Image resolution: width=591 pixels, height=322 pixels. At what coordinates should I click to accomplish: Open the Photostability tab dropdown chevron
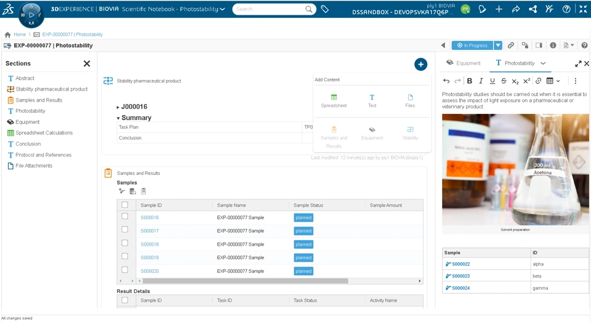(x=543, y=63)
